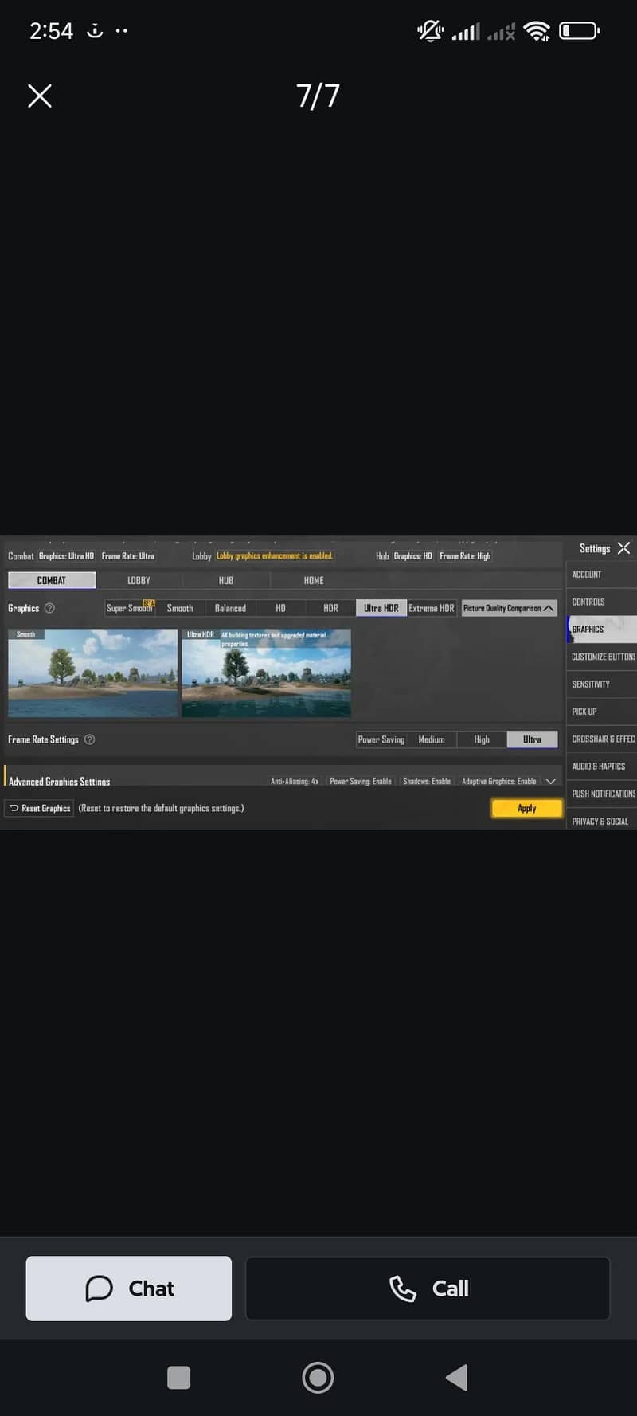Open SENSITIVITY settings in the sidebar

[601, 684]
